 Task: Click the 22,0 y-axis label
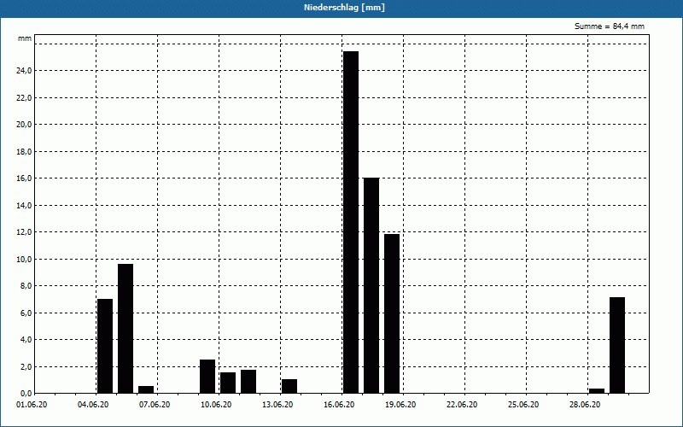click(x=24, y=97)
